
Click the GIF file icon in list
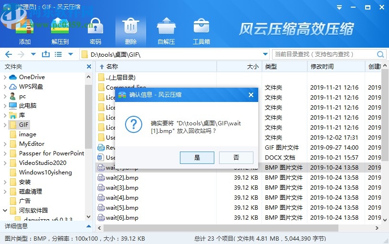[101, 148]
